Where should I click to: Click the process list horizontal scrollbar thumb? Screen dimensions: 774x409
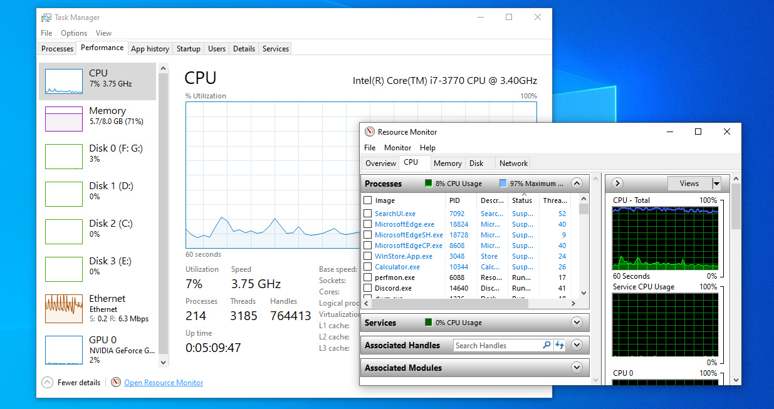(x=451, y=303)
